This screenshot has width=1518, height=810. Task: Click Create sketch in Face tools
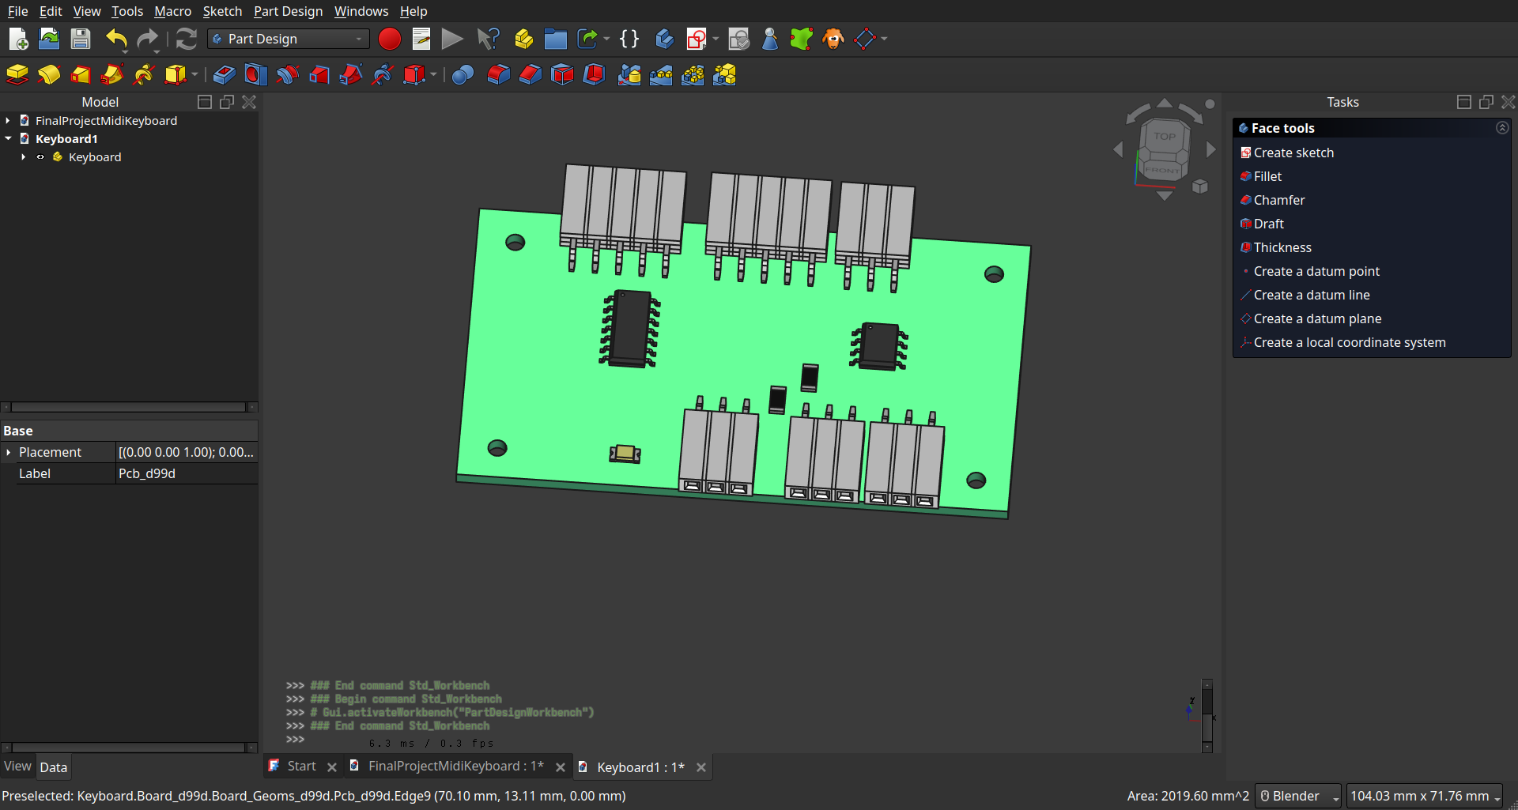[x=1293, y=153]
